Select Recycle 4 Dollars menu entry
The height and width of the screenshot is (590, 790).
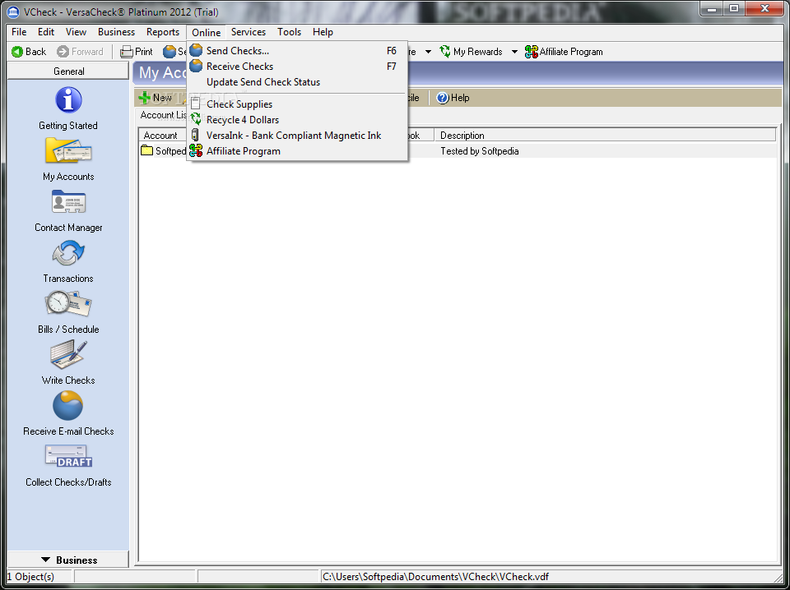(297, 120)
